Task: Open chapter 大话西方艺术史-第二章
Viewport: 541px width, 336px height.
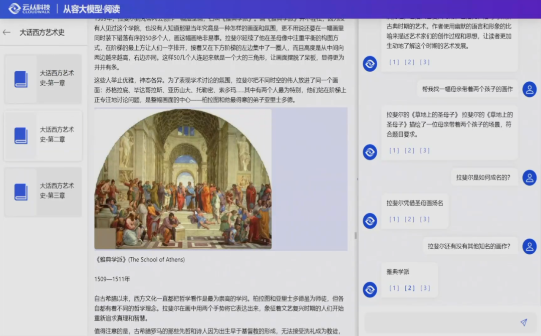Action: click(x=43, y=135)
